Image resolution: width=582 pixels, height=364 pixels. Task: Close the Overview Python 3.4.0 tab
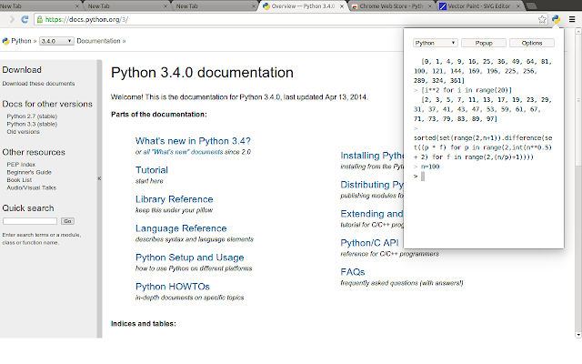click(x=342, y=6)
